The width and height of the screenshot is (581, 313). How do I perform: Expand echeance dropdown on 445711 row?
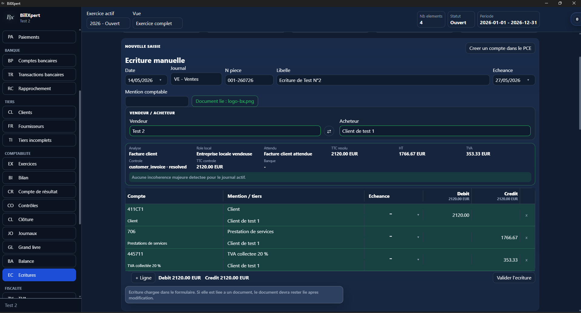tap(418, 260)
